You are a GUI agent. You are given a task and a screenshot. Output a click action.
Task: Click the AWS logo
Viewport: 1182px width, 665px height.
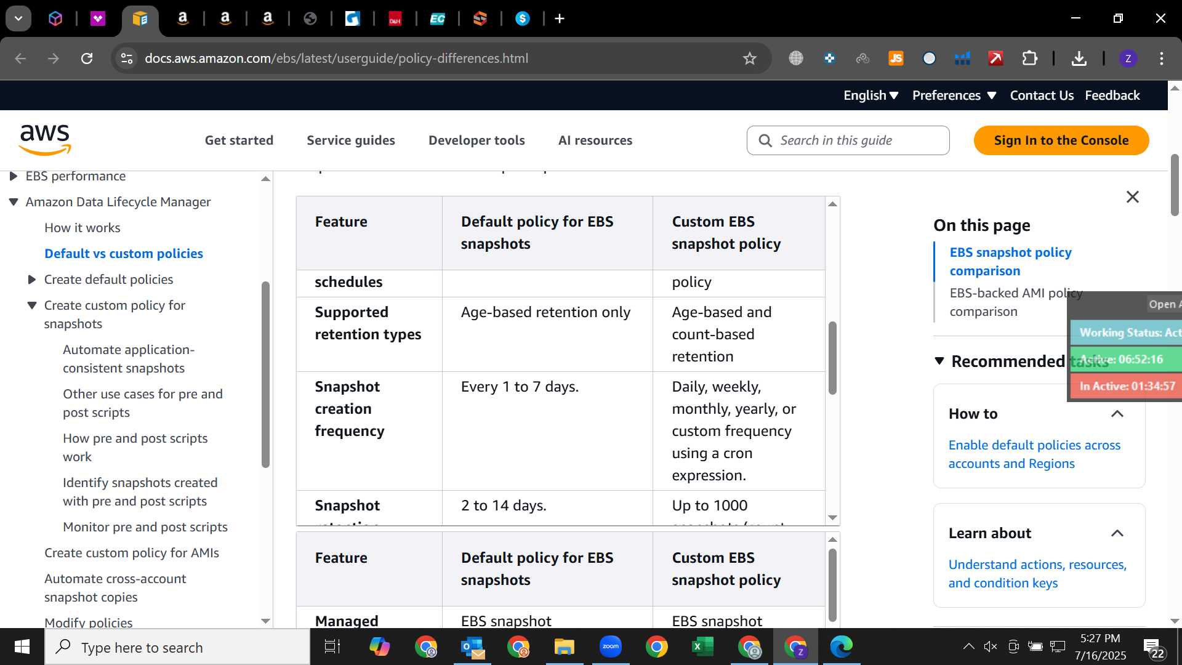(x=45, y=140)
